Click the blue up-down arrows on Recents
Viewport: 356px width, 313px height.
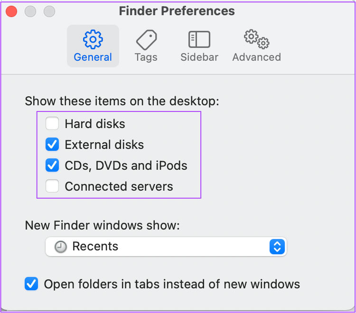point(277,247)
